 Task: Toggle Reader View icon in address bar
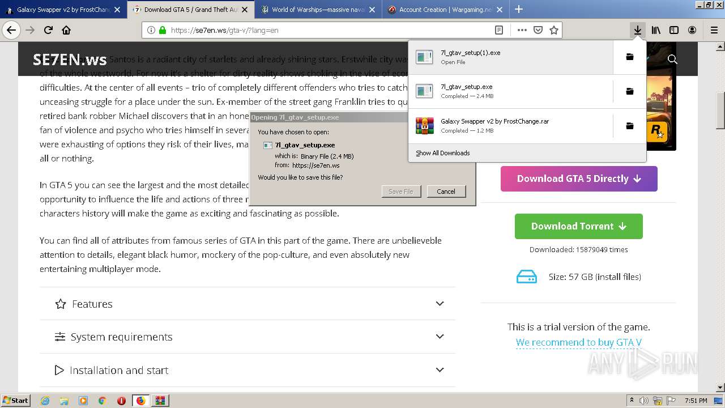pos(499,30)
